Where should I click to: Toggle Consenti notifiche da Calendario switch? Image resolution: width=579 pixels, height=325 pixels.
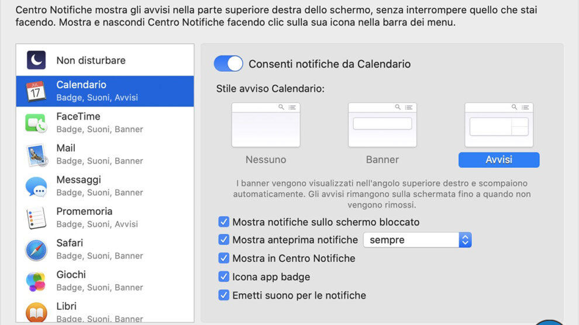pyautogui.click(x=229, y=64)
